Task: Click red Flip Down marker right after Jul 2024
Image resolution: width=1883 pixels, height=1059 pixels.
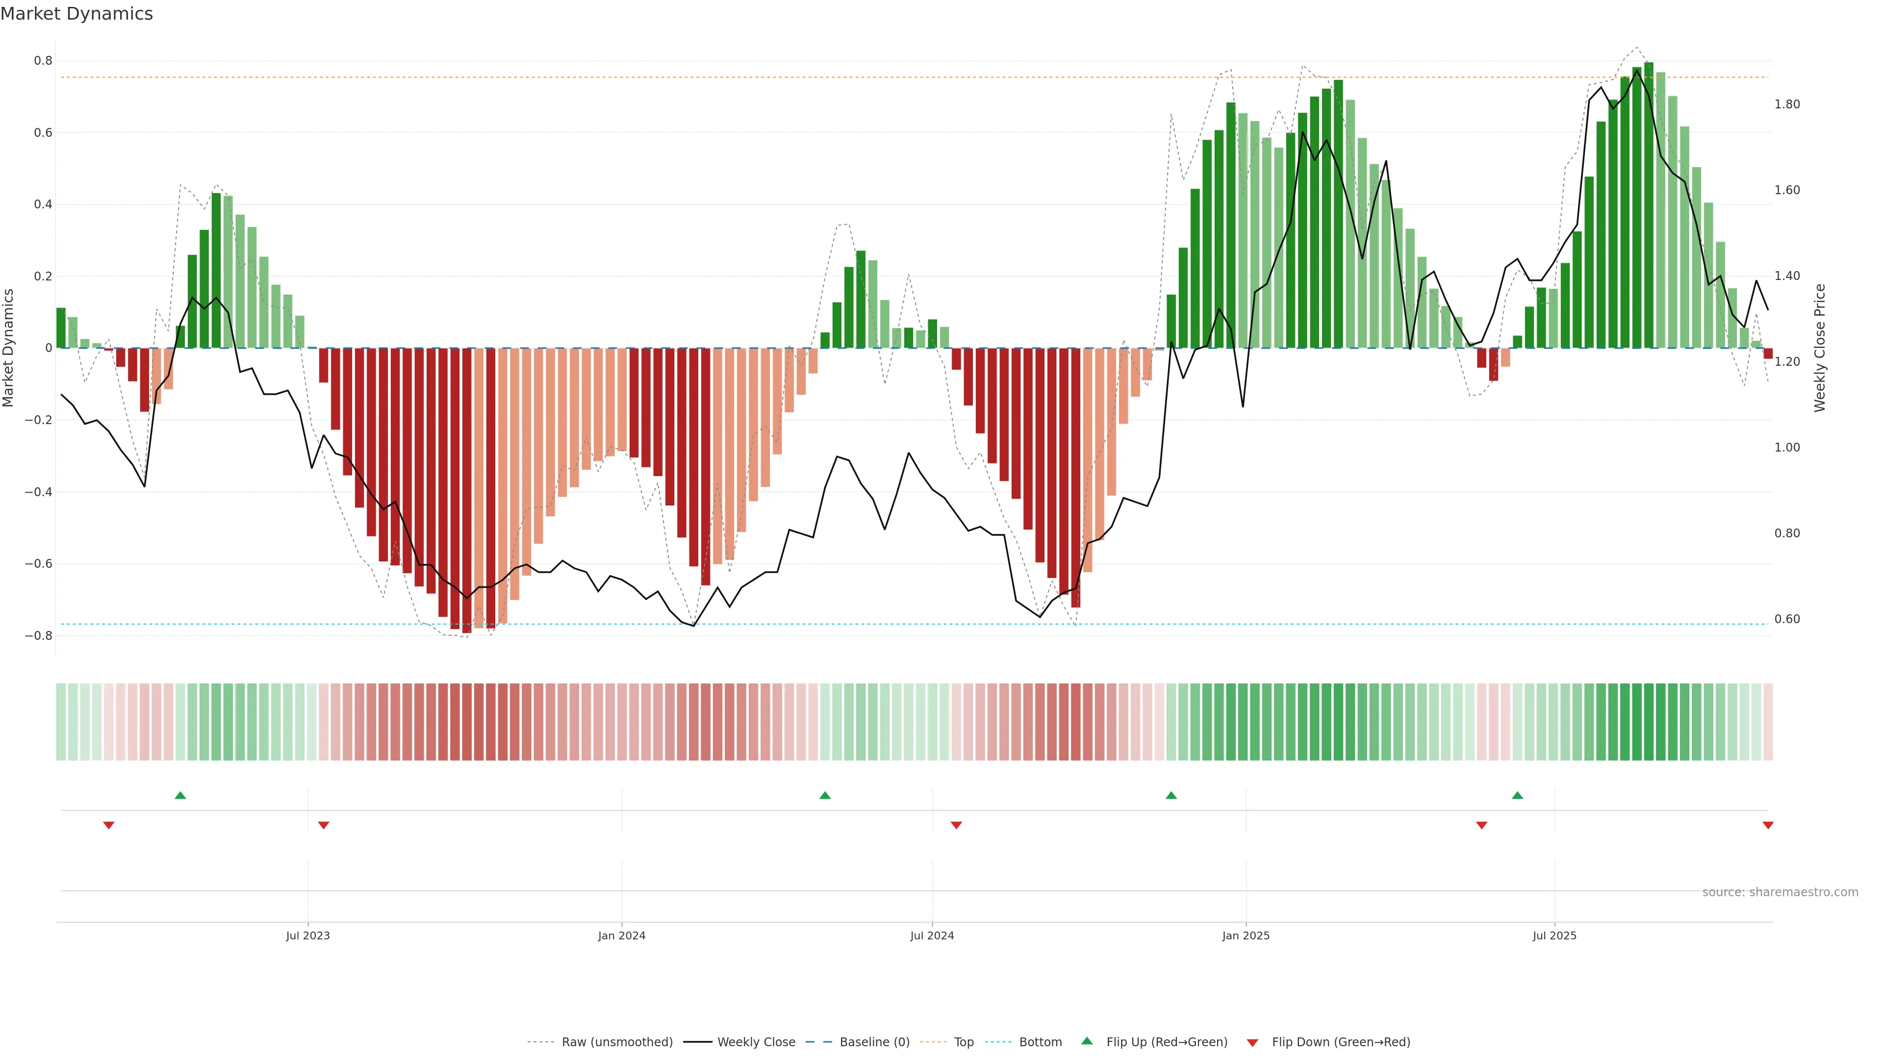Action: [x=956, y=825]
